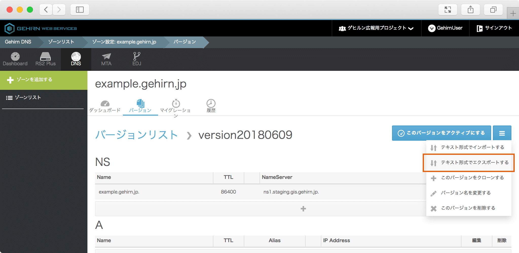Choose このバージョンを削除する option

tap(469, 208)
